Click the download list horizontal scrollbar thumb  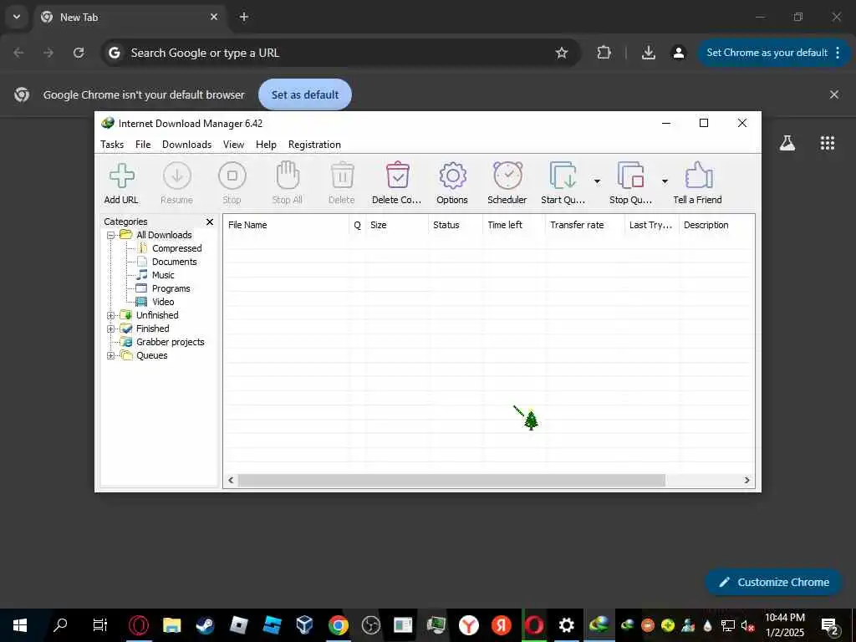pos(451,481)
